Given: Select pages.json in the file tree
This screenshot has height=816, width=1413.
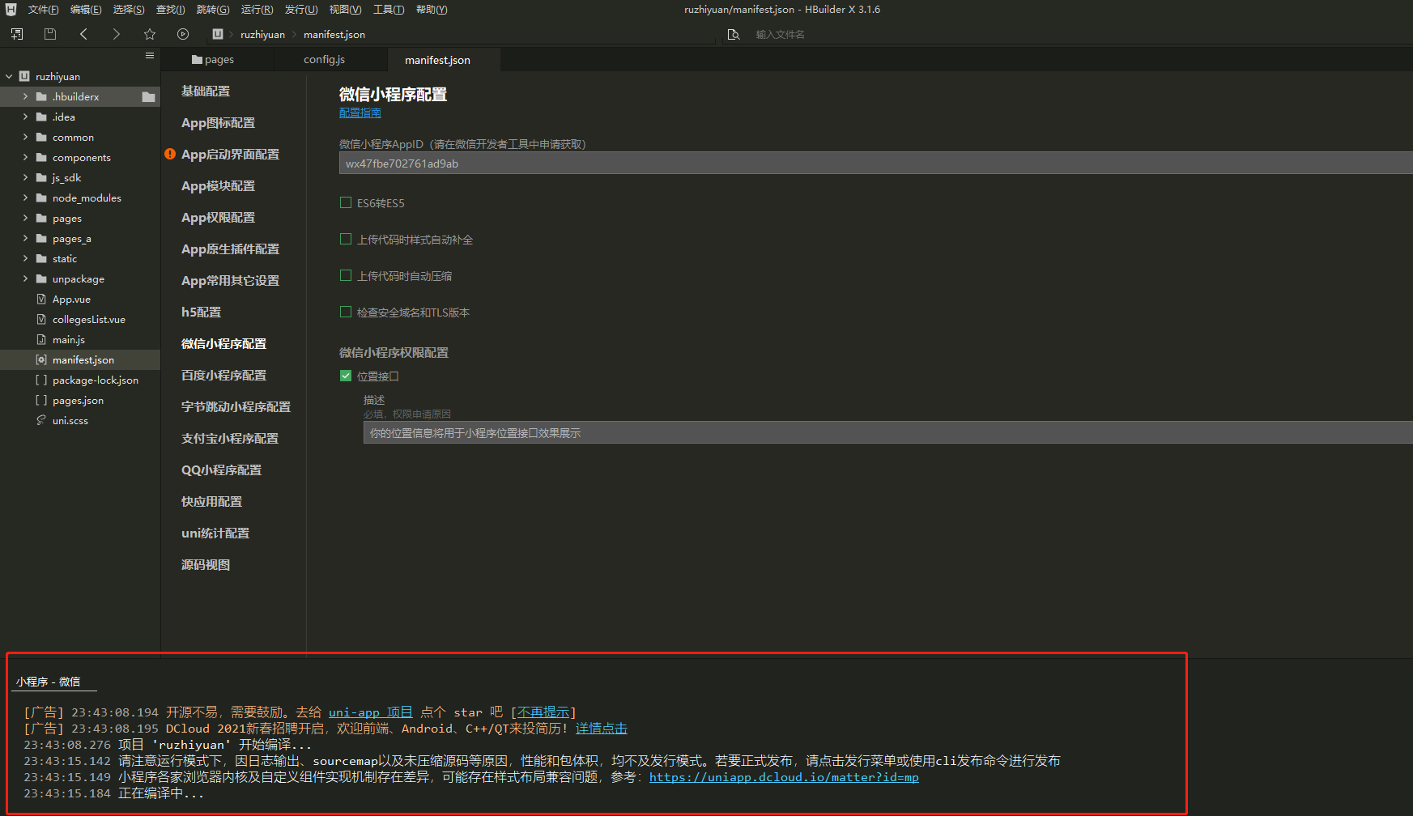Looking at the screenshot, I should [80, 400].
